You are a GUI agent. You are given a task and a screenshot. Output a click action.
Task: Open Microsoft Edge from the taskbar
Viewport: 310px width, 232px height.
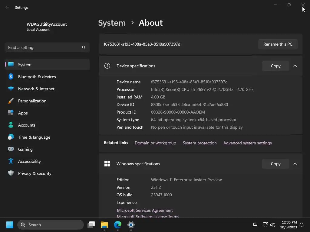pyautogui.click(x=118, y=225)
